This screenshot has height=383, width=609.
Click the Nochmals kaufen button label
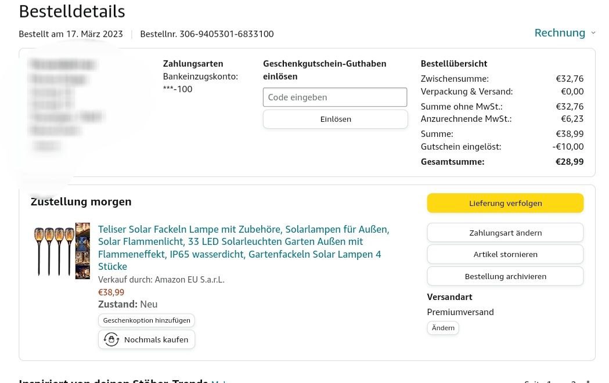coord(156,339)
